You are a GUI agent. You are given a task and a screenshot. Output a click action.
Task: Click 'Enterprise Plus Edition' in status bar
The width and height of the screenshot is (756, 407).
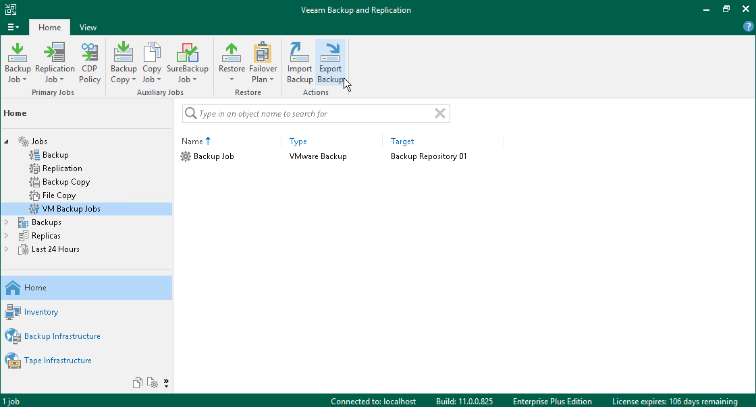click(552, 401)
